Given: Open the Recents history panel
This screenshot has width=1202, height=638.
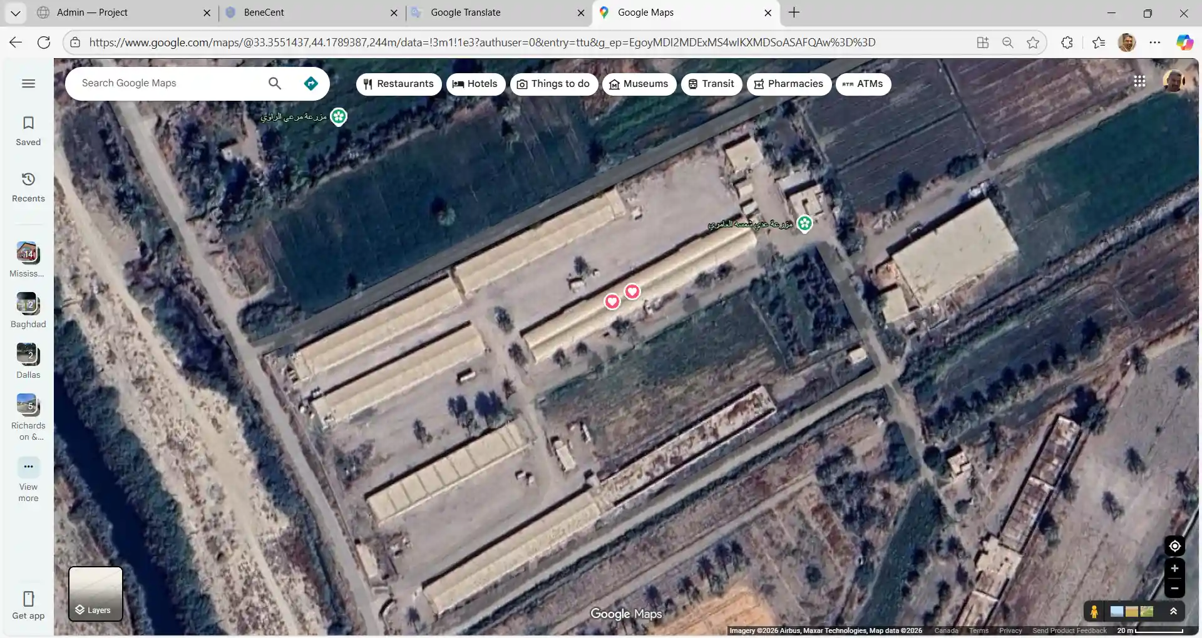Looking at the screenshot, I should pos(28,187).
